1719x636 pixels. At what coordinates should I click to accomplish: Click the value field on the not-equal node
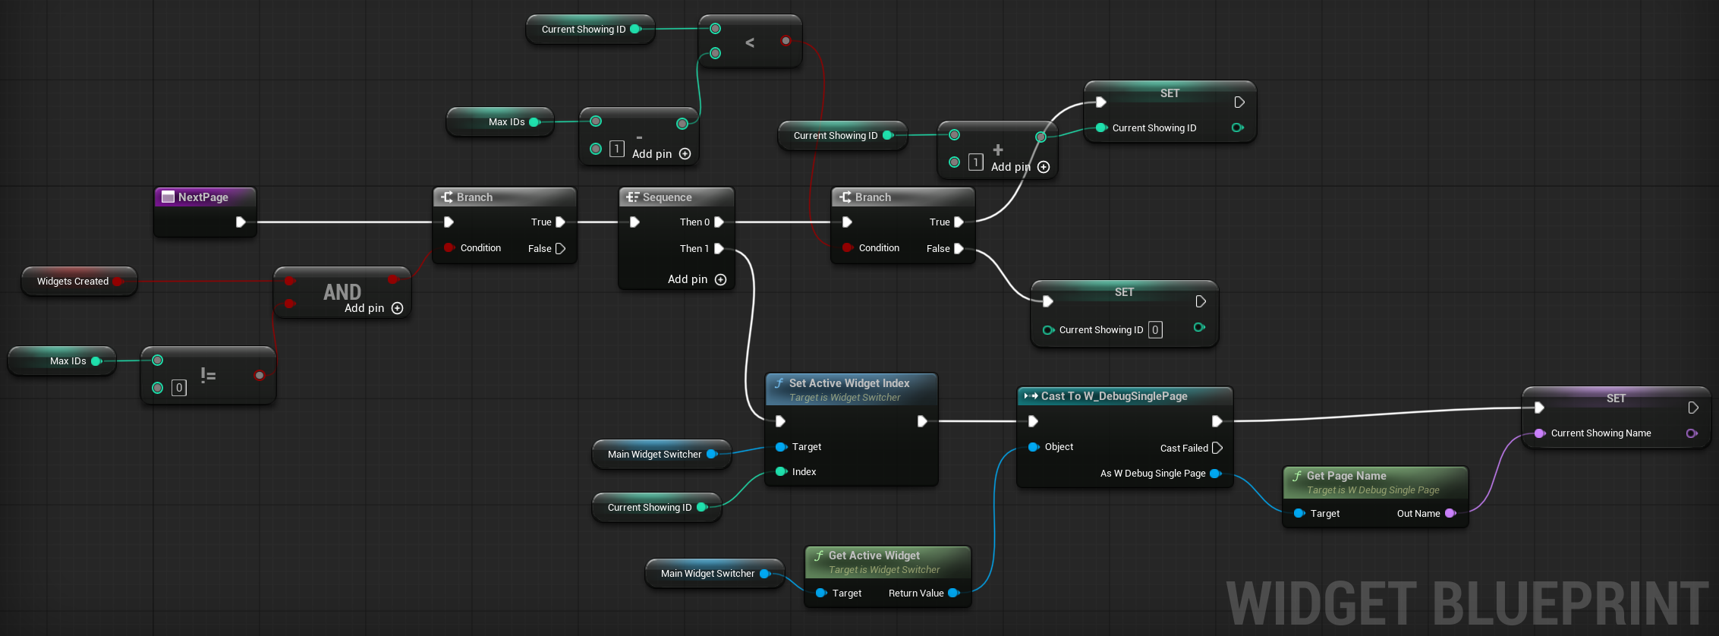[x=179, y=388]
